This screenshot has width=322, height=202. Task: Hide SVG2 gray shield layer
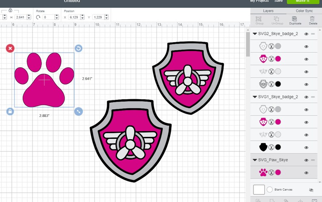[x=306, y=47]
